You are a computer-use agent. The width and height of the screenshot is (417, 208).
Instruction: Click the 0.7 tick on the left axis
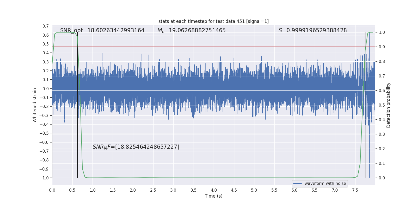click(x=46, y=26)
